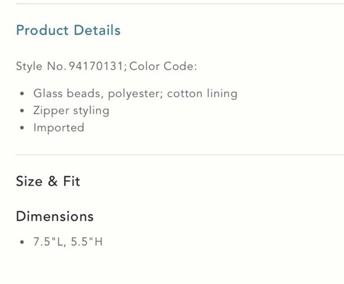This screenshot has width=344, height=284.
Task: Expand the Size & Fit section
Action: tap(48, 181)
